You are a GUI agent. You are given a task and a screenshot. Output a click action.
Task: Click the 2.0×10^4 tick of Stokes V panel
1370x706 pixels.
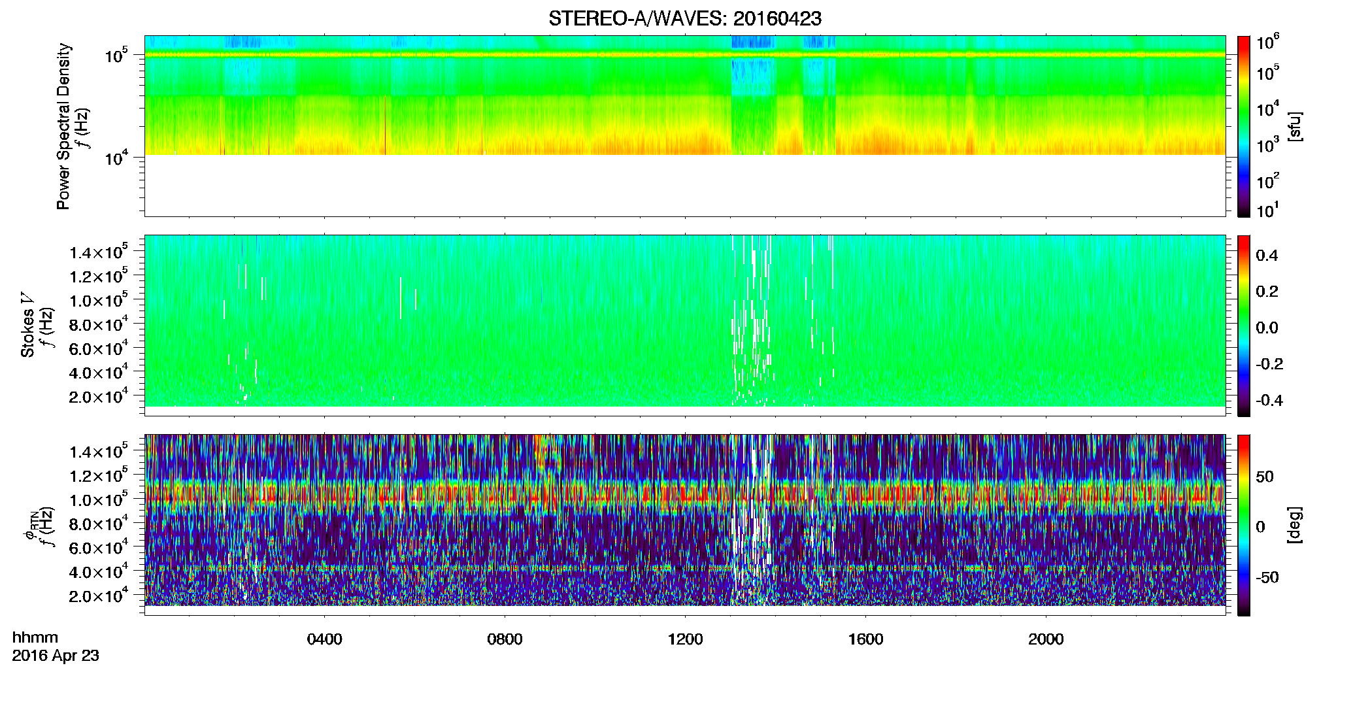[100, 396]
